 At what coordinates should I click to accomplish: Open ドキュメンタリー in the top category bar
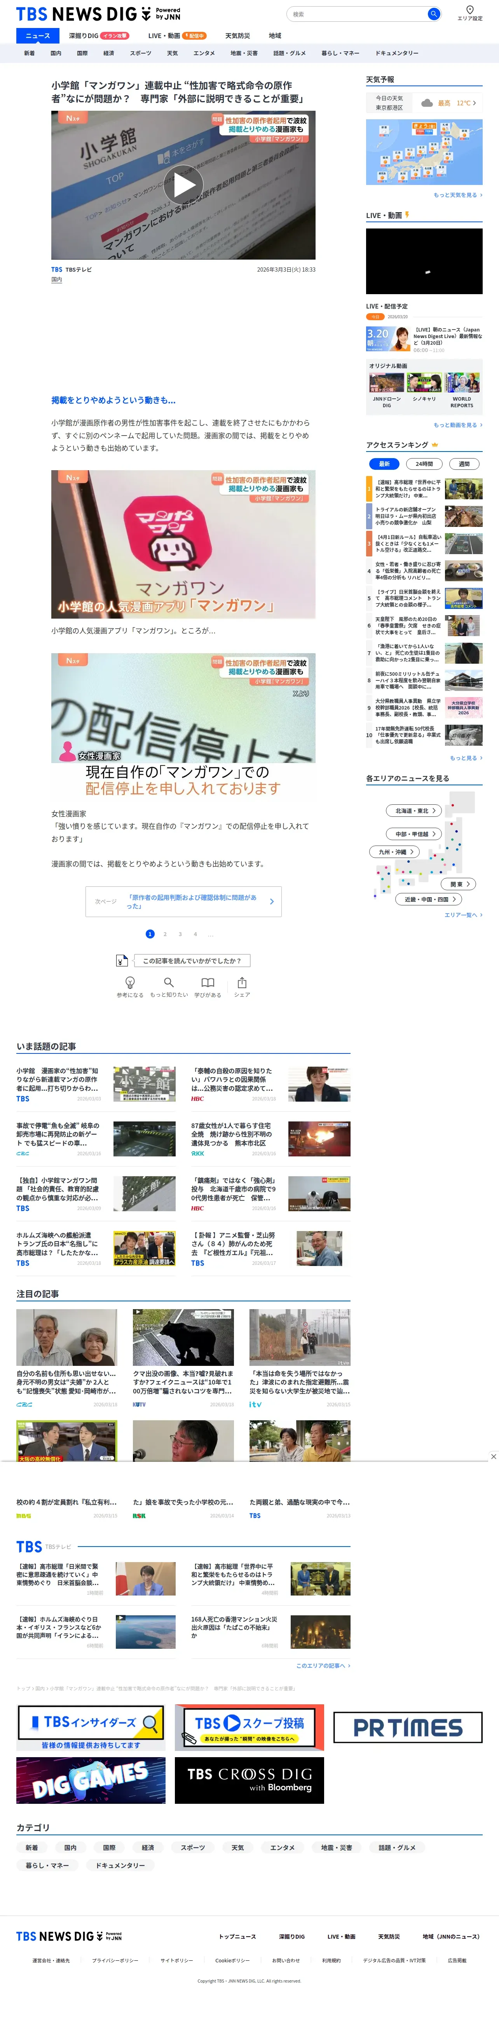(397, 53)
